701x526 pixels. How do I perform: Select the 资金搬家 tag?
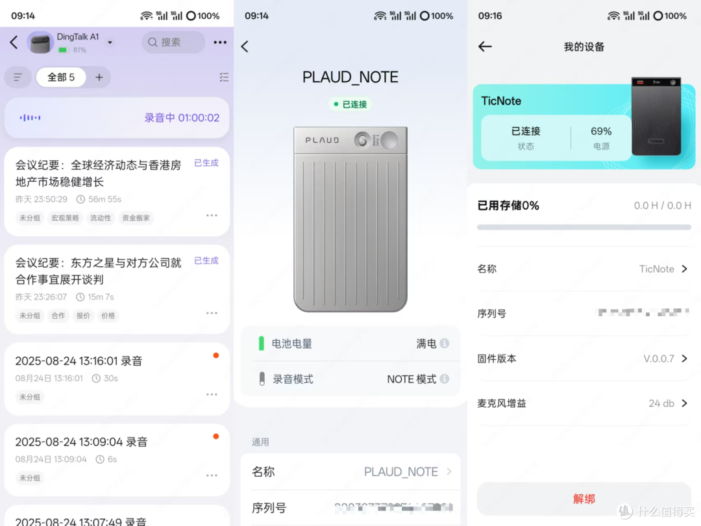(136, 218)
